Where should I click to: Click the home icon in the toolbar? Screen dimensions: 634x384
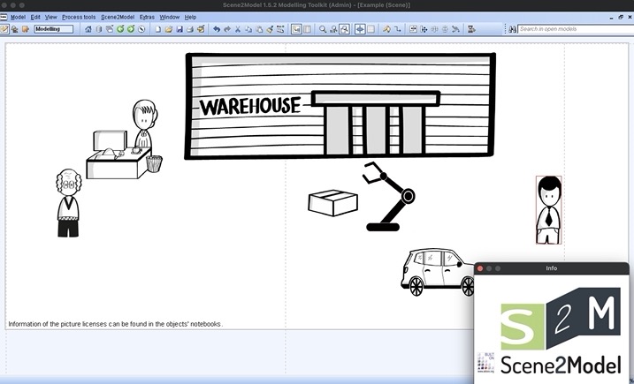coord(88,29)
